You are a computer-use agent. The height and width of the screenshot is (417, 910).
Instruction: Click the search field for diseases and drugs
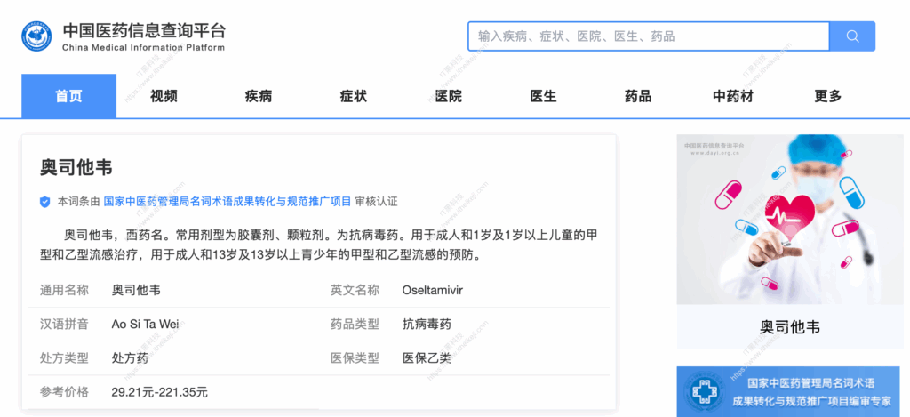coord(648,36)
